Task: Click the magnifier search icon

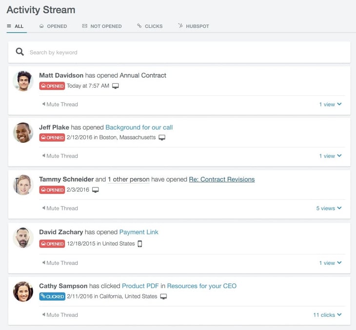Action: [x=20, y=52]
